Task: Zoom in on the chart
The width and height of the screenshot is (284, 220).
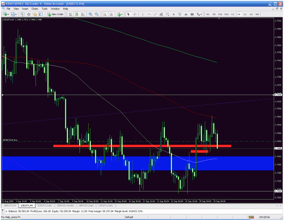Action: pos(90,14)
